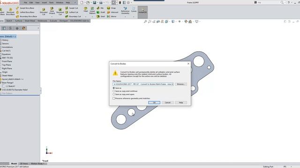This screenshot has height=168, width=300.
Task: Check 'Preserve reference geometry and sketches'
Action: [x=131, y=98]
